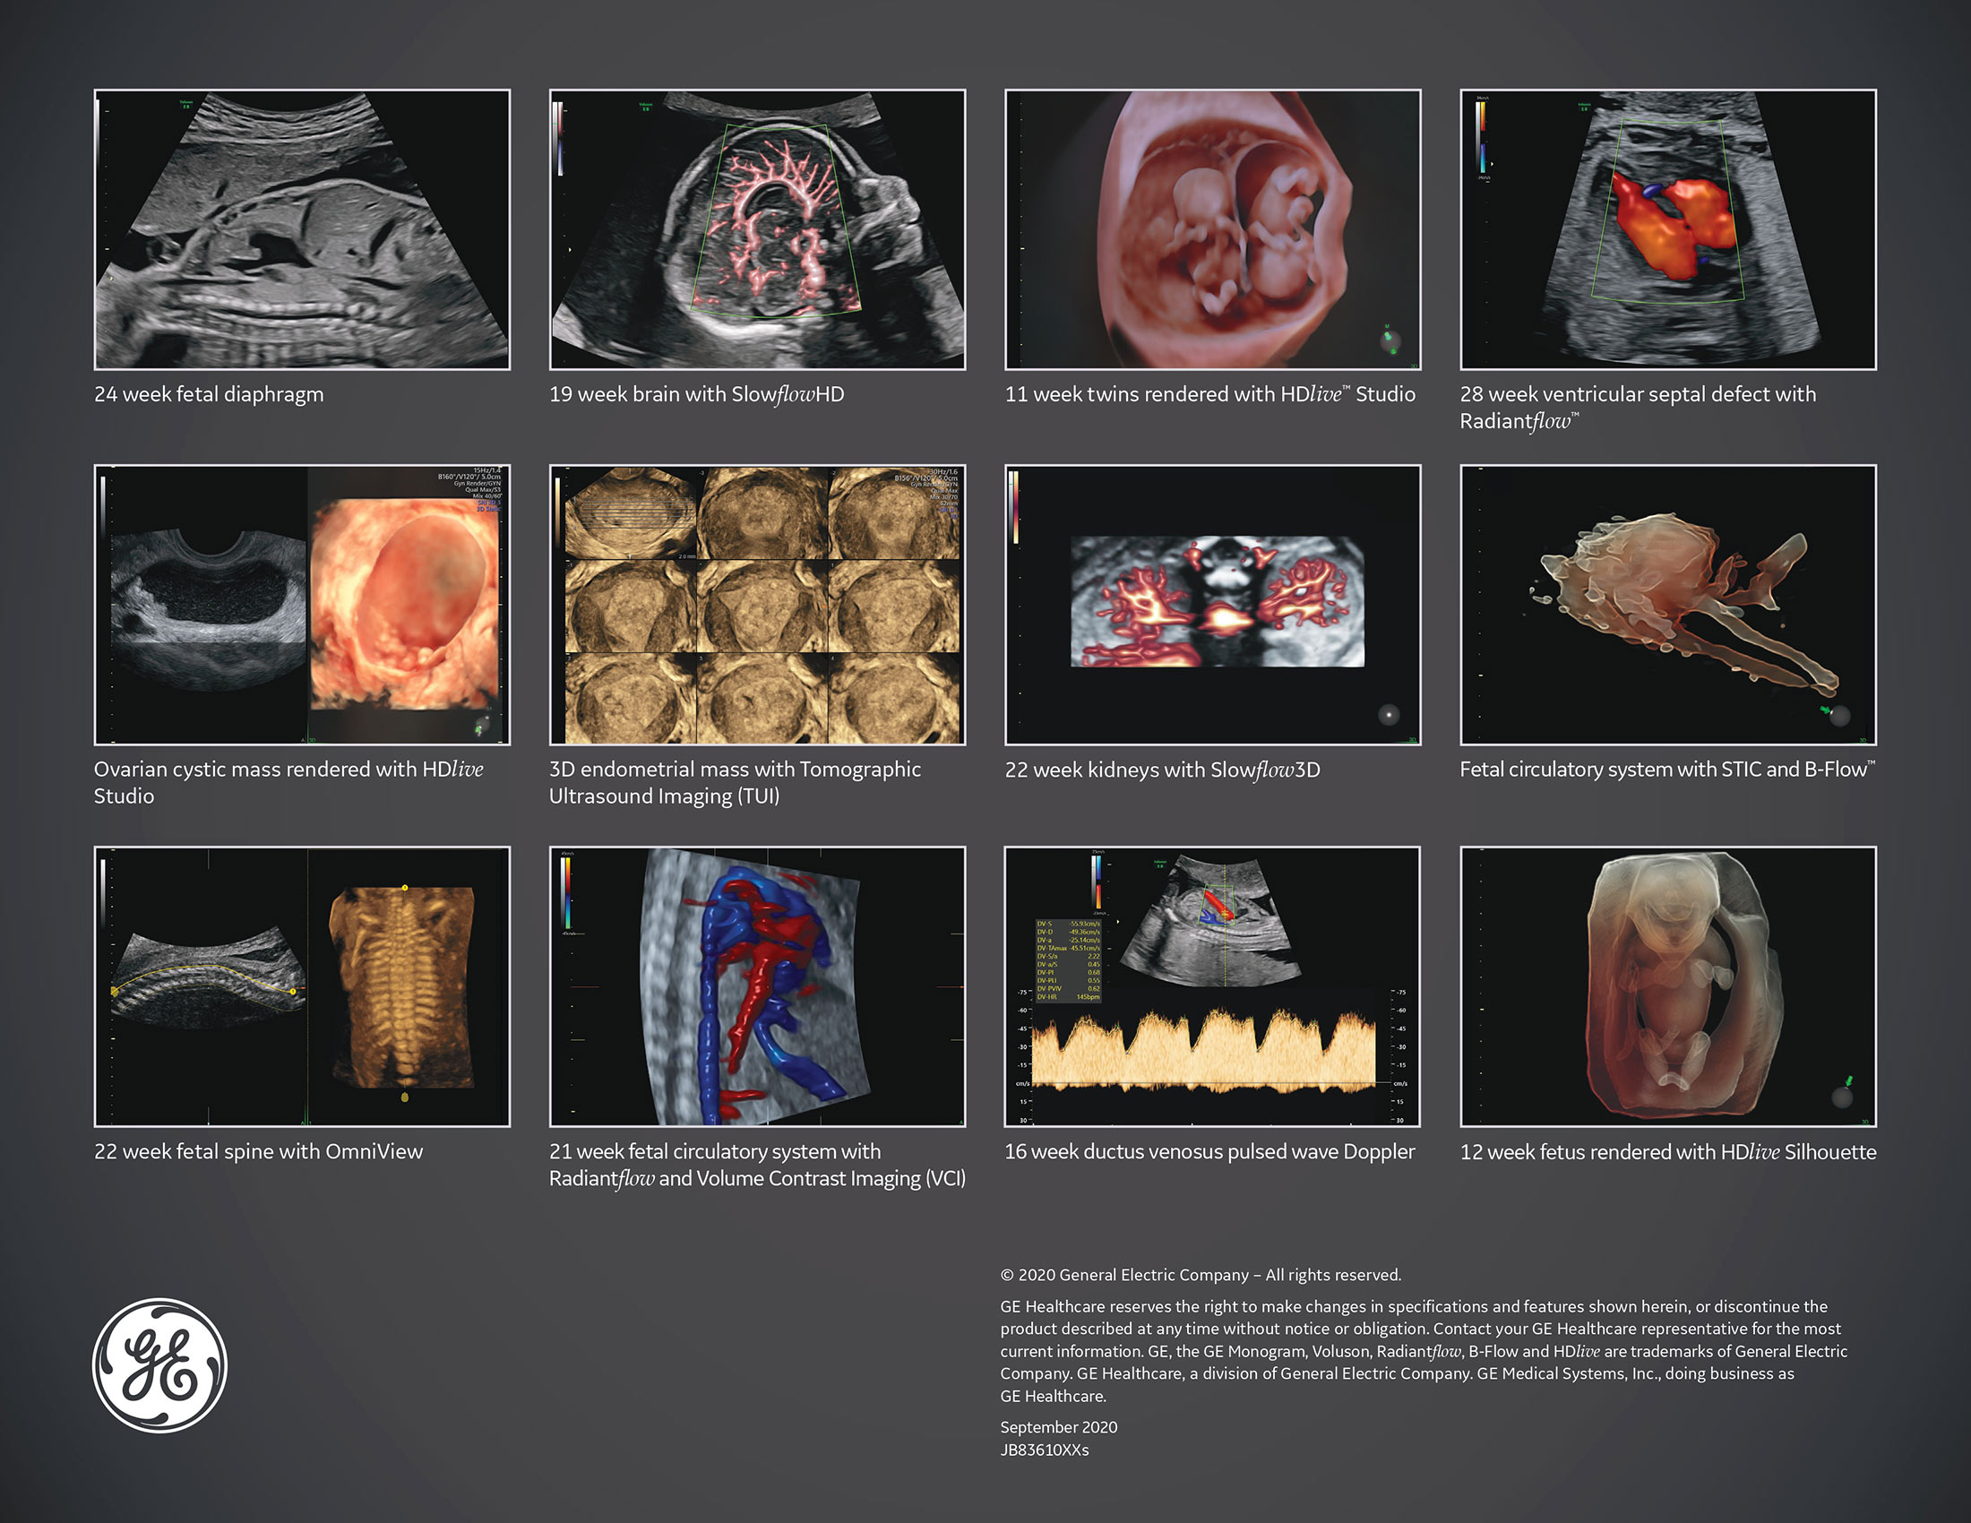Image resolution: width=1971 pixels, height=1523 pixels.
Task: Open the 12 week fetus HDlive Silhouette image
Action: point(1668,986)
